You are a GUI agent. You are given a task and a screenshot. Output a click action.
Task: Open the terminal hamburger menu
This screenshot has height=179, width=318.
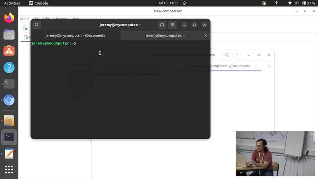click(x=172, y=25)
